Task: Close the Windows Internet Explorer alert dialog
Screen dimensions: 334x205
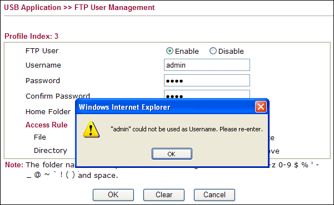Action: pos(261,106)
